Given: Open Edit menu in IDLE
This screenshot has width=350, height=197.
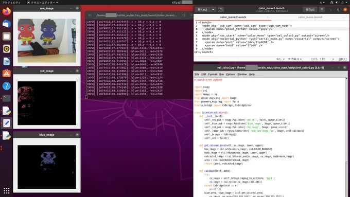Looking at the screenshot, I should 204,74.
